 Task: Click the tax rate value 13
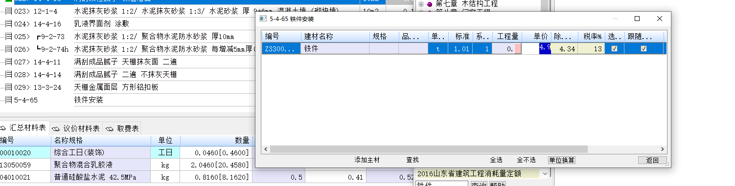pyautogui.click(x=591, y=48)
